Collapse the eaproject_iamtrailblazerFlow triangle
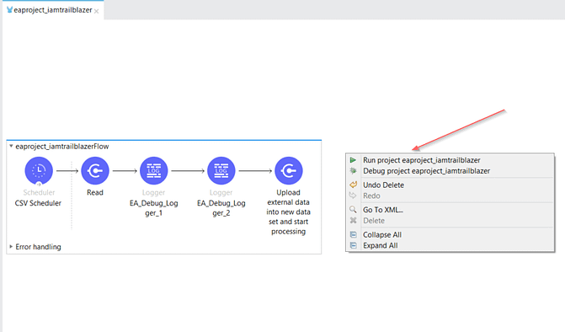 point(11,146)
